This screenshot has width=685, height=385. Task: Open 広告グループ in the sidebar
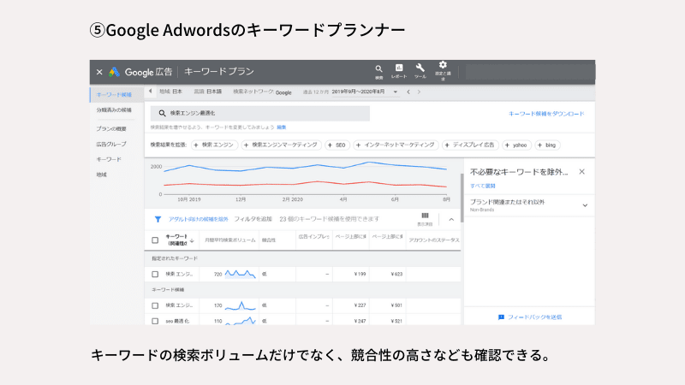click(x=111, y=144)
